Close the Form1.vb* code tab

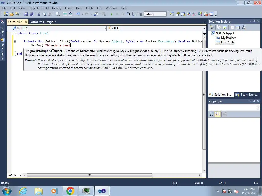[26, 22]
